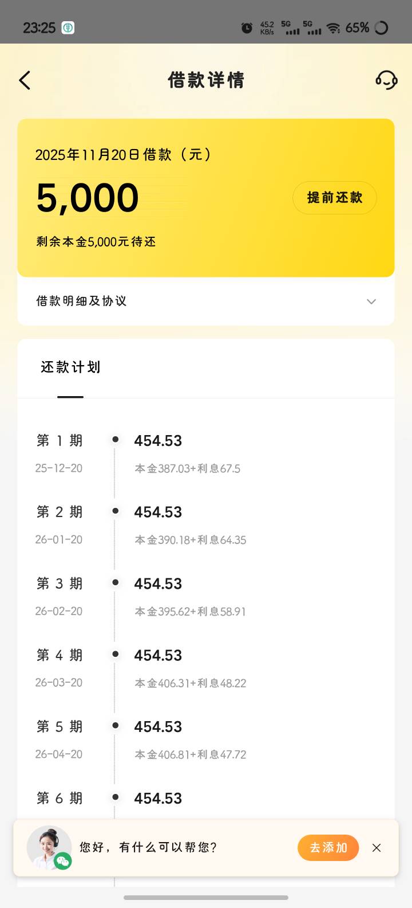This screenshot has height=908, width=412.
Task: Tap the customer service agent avatar
Action: coord(48,847)
